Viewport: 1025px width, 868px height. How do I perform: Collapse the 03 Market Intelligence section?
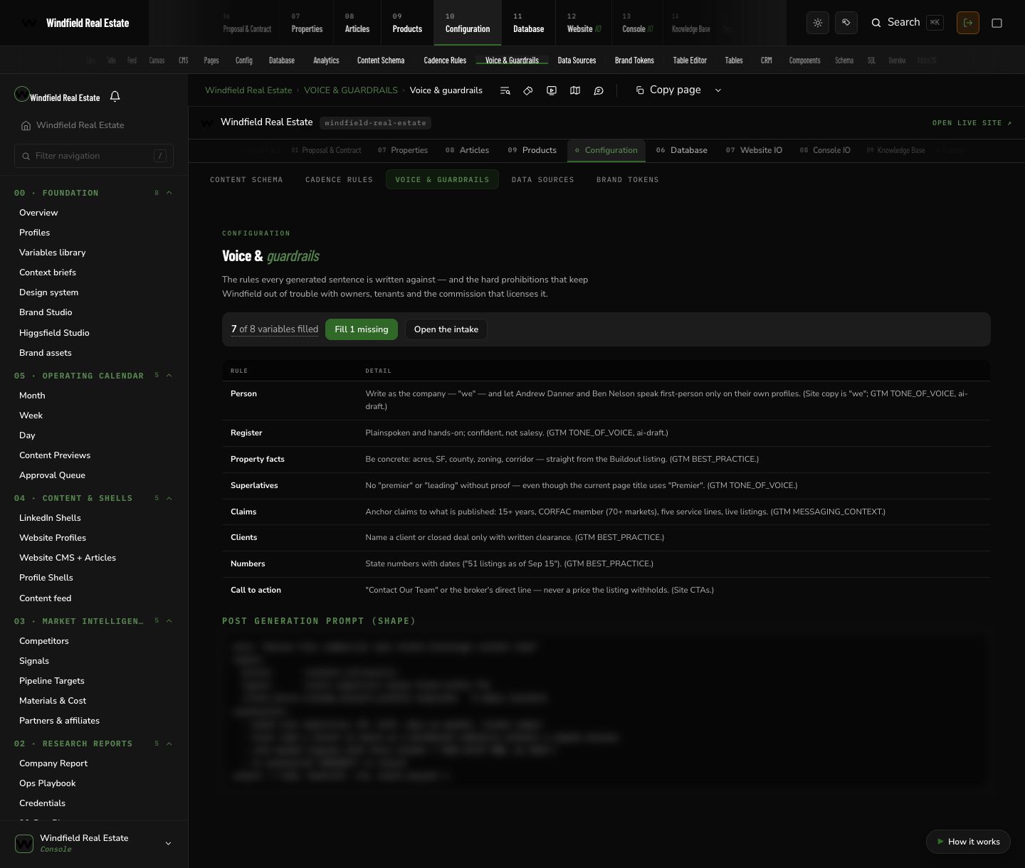(169, 621)
